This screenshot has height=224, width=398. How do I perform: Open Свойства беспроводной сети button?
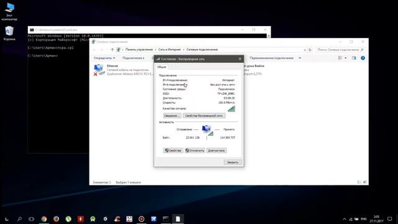click(x=204, y=116)
